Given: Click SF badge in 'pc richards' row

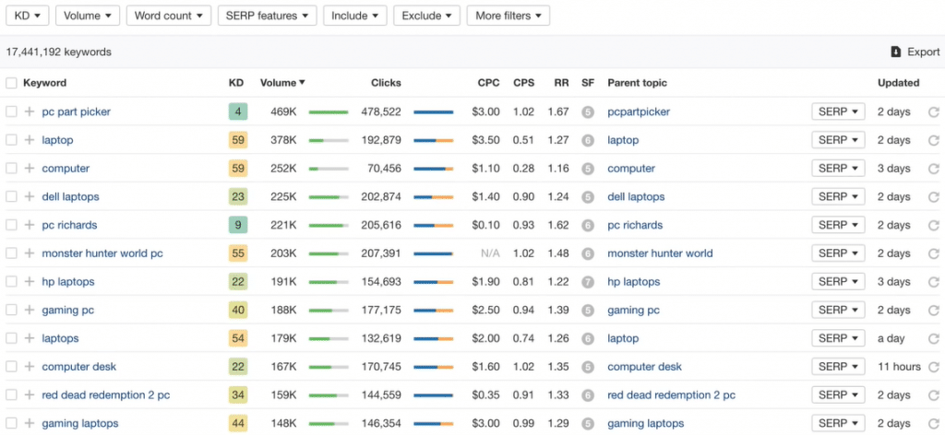Looking at the screenshot, I should [x=588, y=225].
